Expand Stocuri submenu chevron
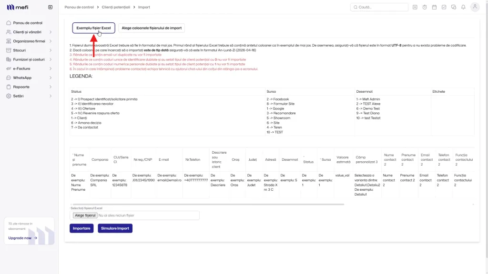The height and width of the screenshot is (274, 488). tap(51, 50)
